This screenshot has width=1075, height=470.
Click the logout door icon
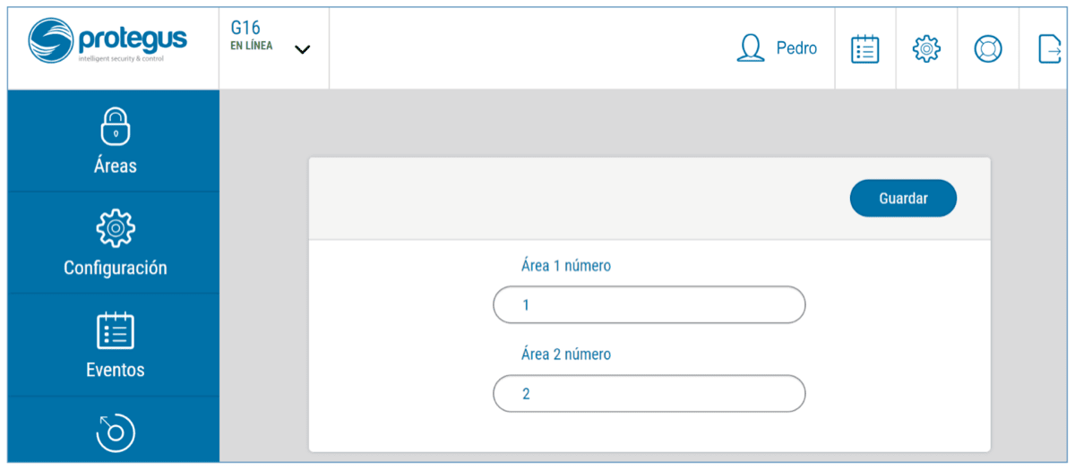coord(1048,48)
